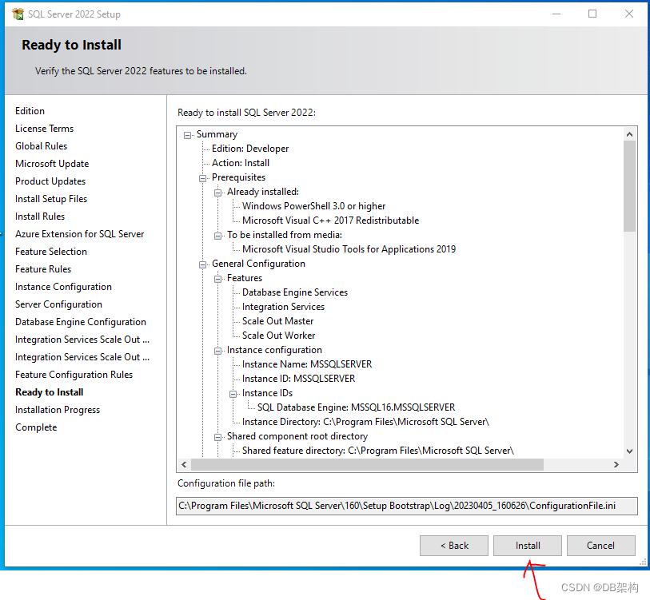The height and width of the screenshot is (600, 650).
Task: Select Database Engine Configuration in the sidebar
Action: (x=81, y=321)
